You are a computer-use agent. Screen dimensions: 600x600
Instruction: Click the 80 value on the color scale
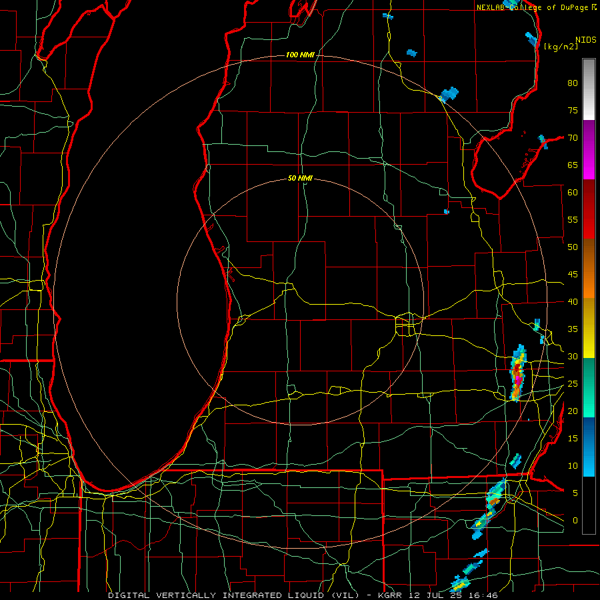click(573, 83)
